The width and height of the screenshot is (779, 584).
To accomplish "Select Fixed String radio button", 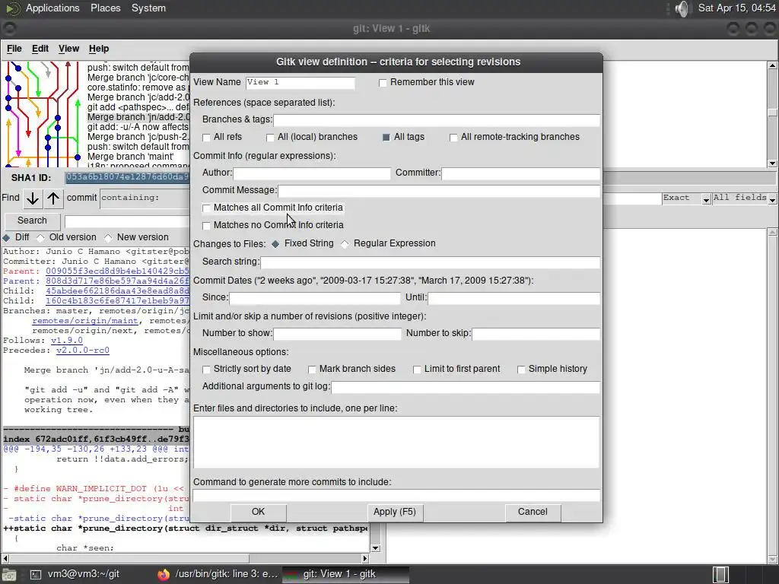I will tap(275, 244).
